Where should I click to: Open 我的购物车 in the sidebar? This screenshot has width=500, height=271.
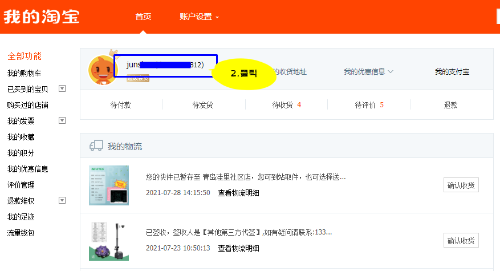click(x=24, y=74)
